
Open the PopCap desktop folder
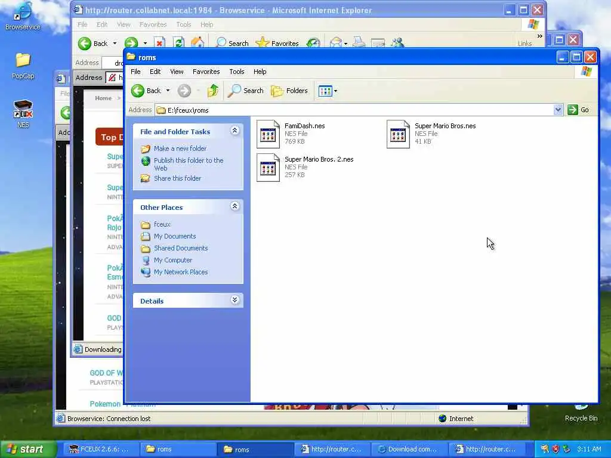(23, 66)
